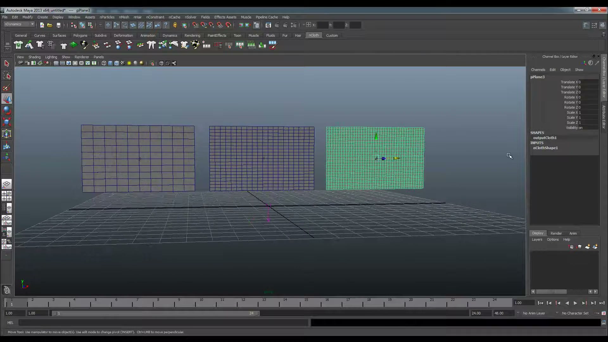
Task: Click the Create nCloth shirt icon on shelf
Action: [x=18, y=45]
